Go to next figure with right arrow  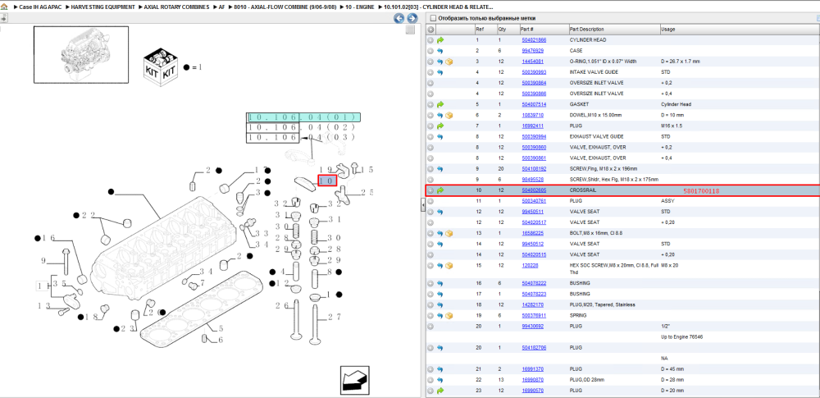(x=412, y=18)
